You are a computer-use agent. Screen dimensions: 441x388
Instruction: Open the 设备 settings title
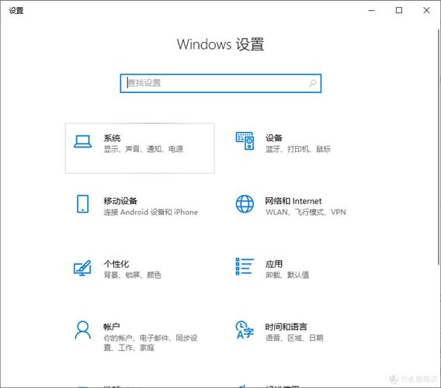tap(274, 138)
